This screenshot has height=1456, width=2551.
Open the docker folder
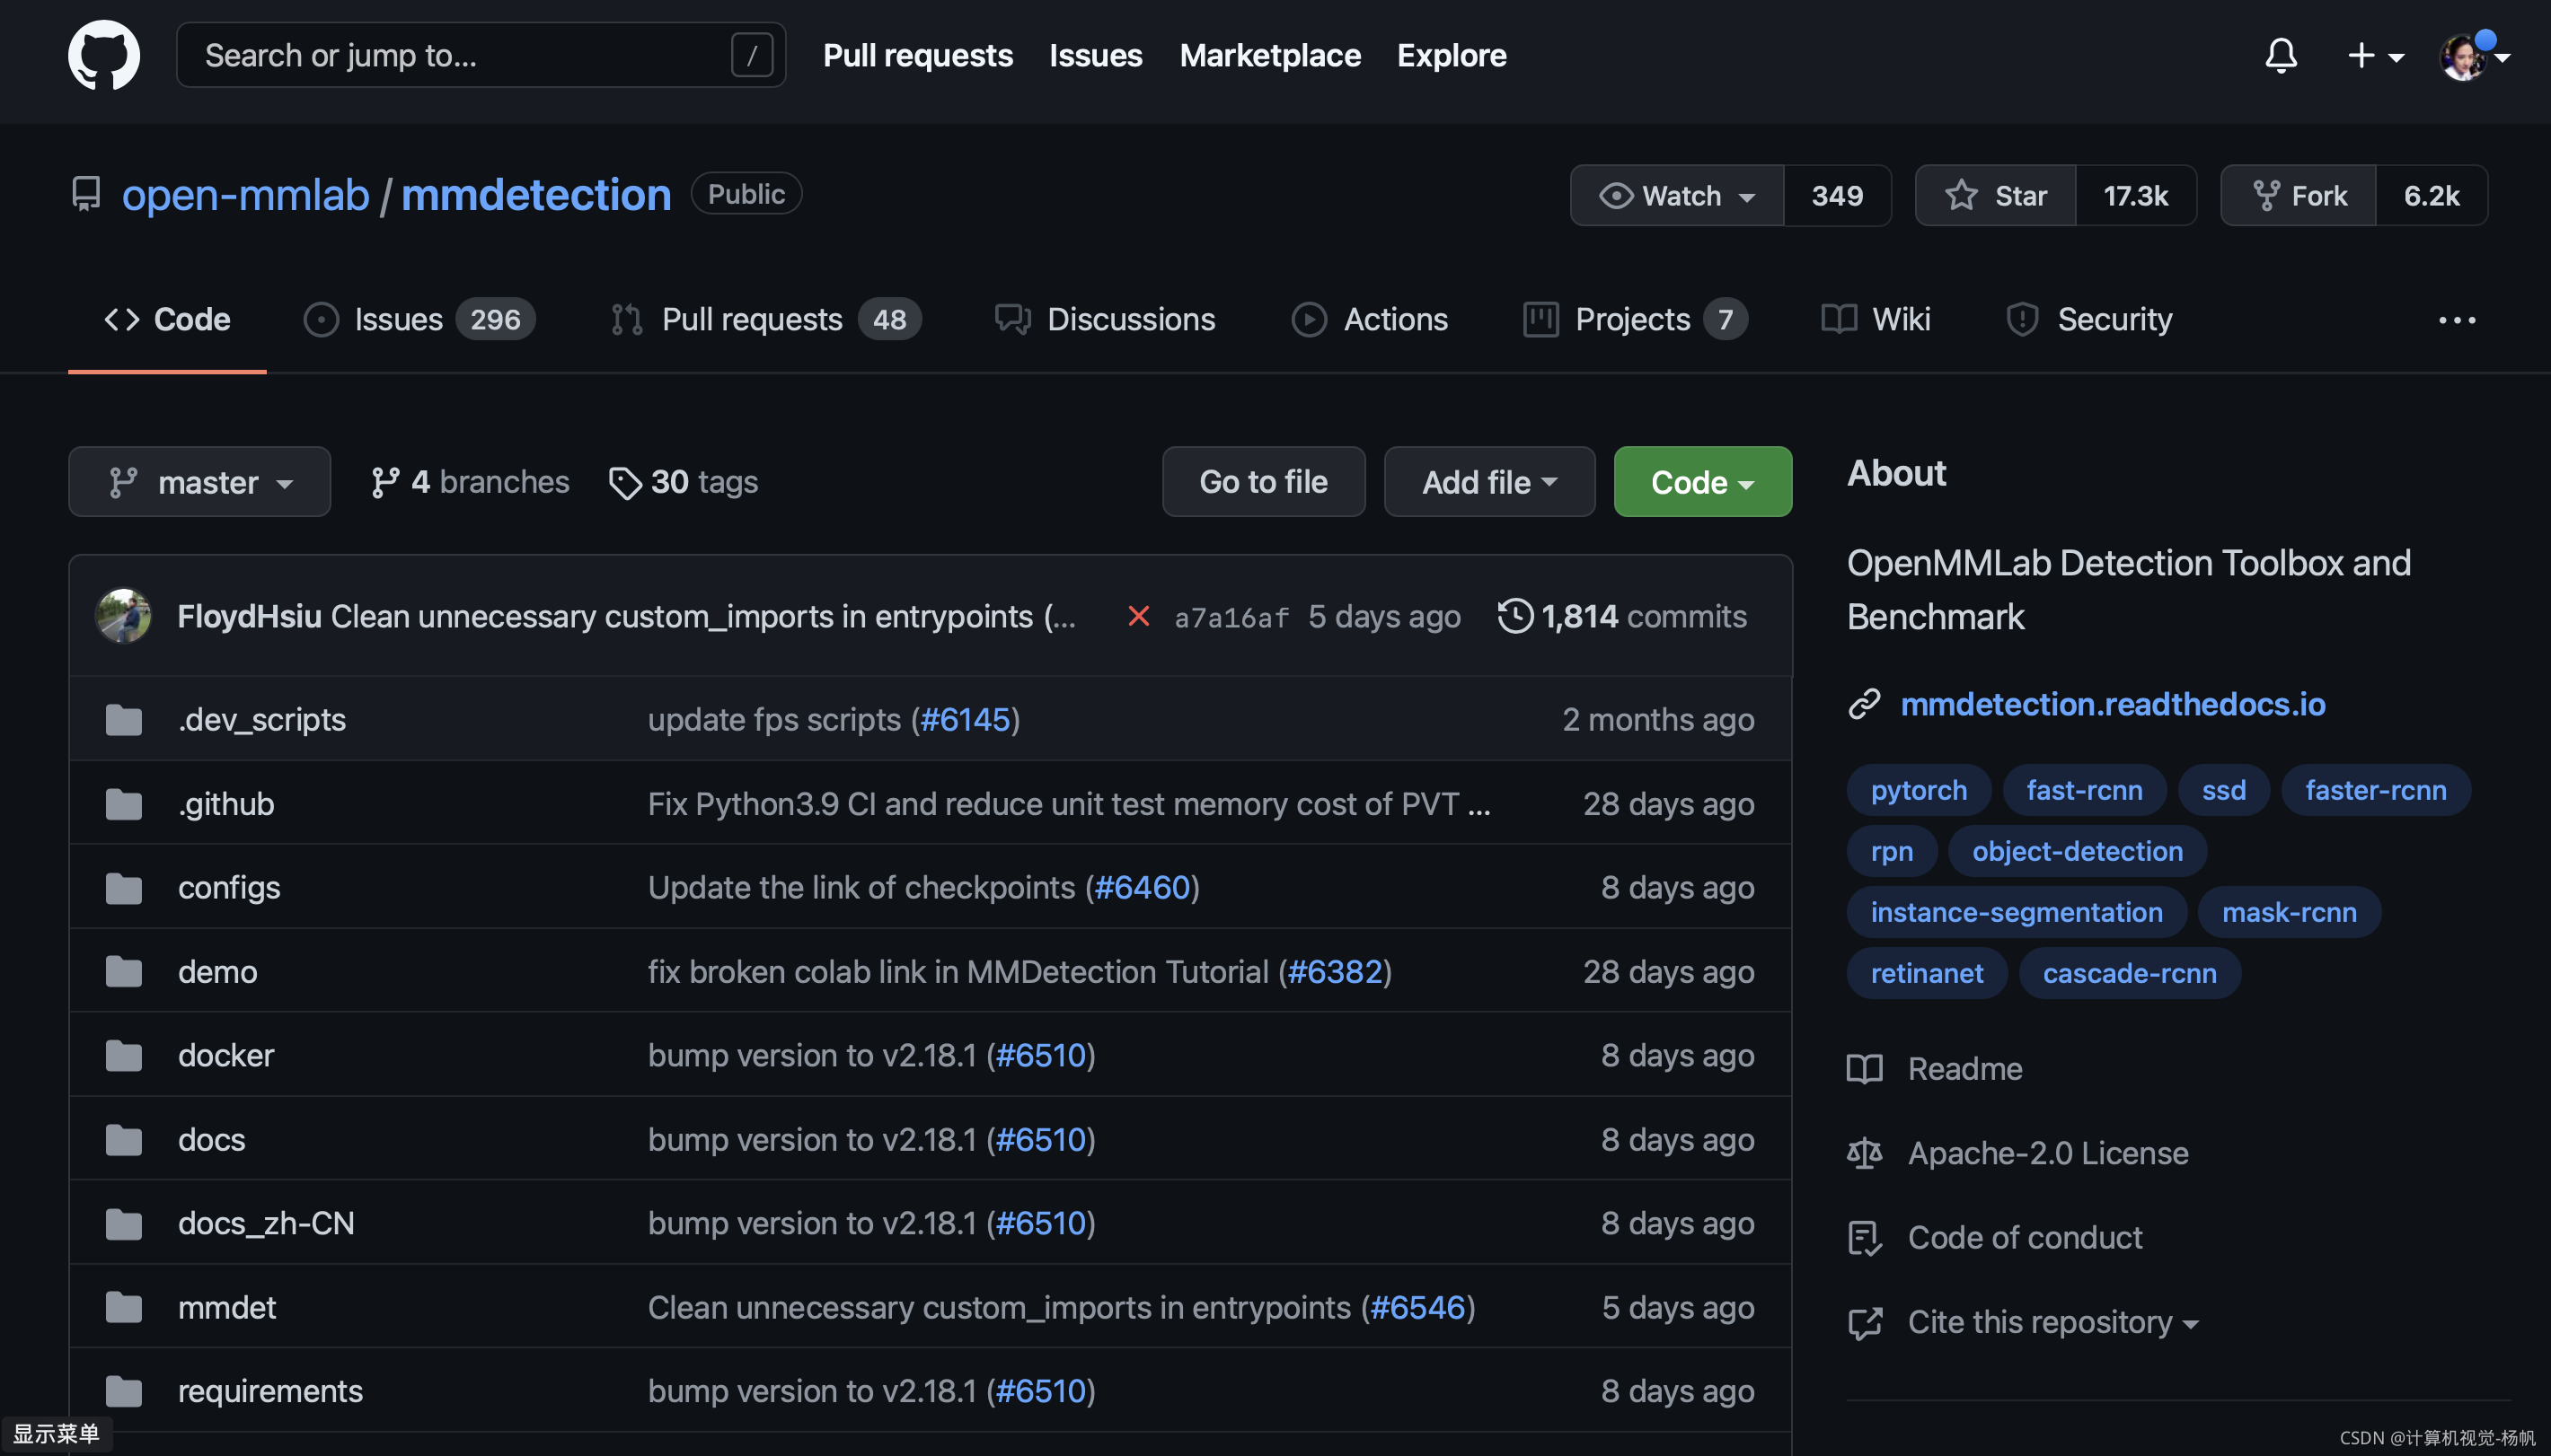click(x=226, y=1055)
